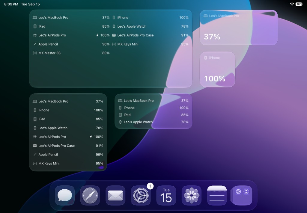Tap MX Keys Mini icon in extra-large widget

[x=114, y=44]
